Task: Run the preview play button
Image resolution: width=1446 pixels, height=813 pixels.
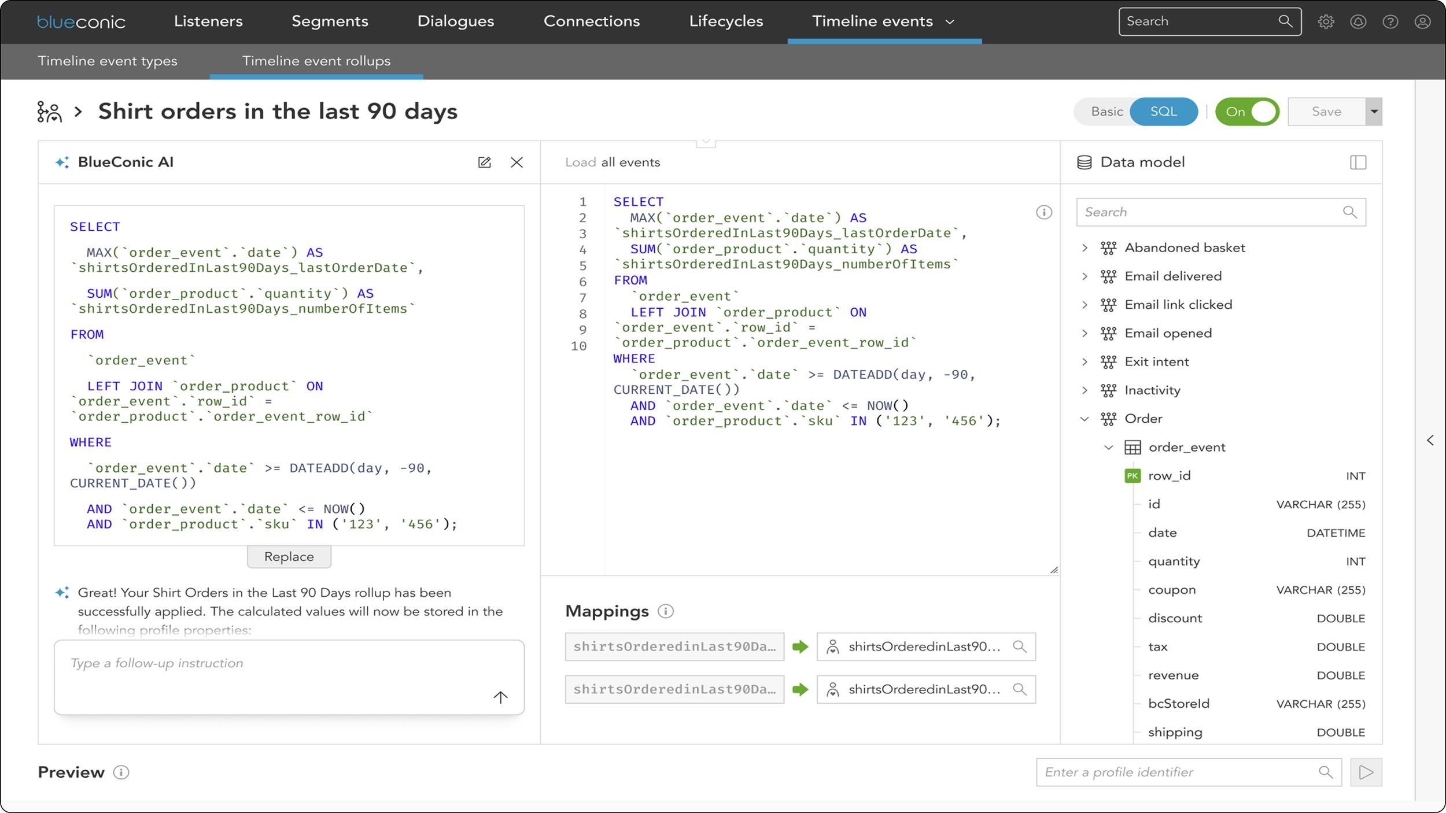Action: pos(1366,772)
